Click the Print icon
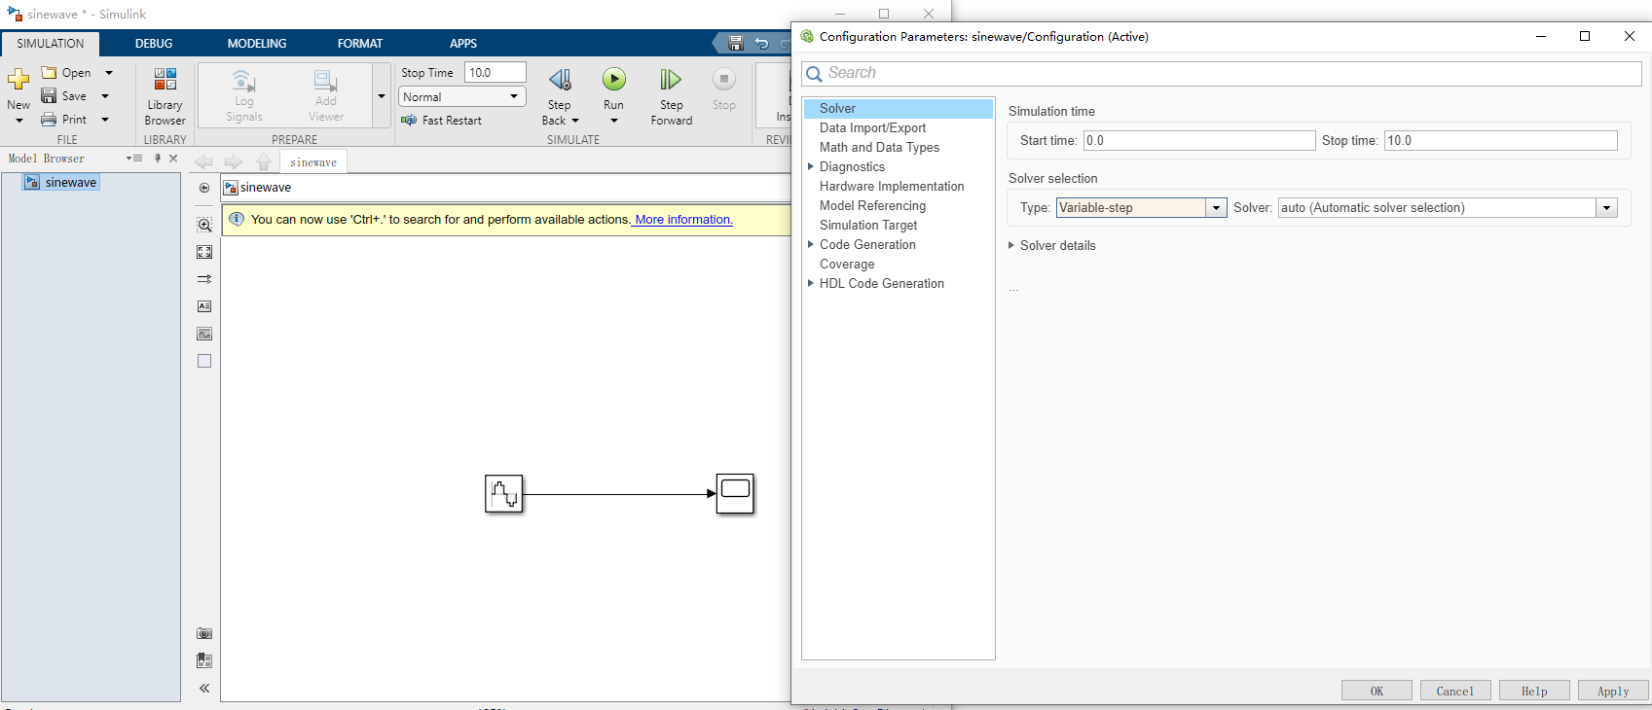Viewport: 1652px width, 710px height. click(49, 120)
